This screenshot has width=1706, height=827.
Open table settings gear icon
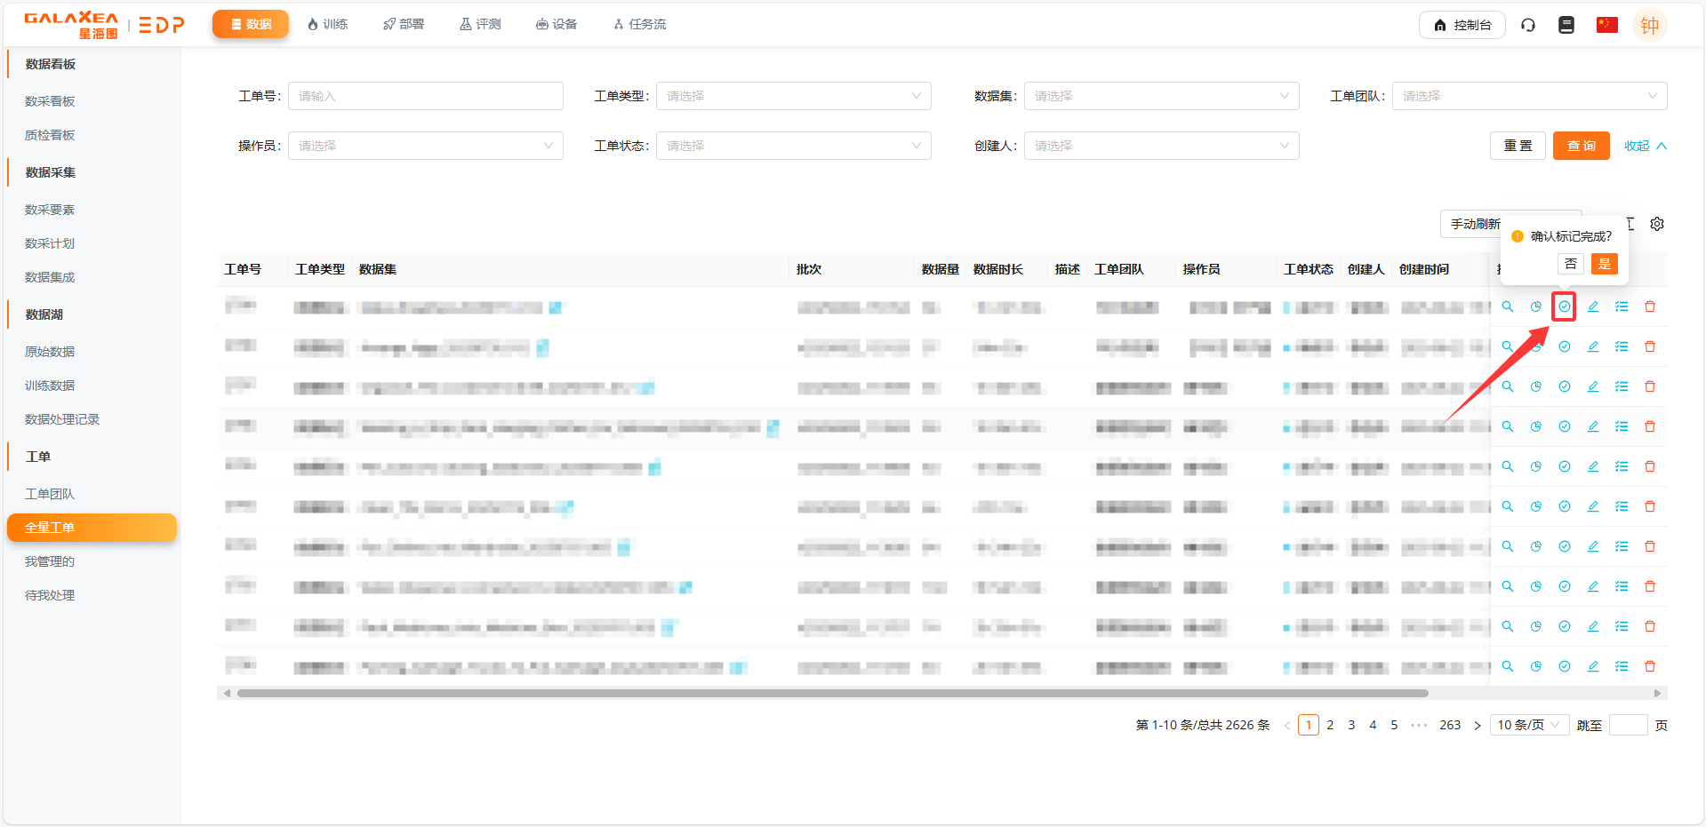click(x=1657, y=224)
